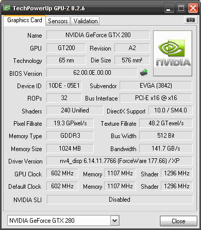The height and width of the screenshot is (230, 201).
Task: Click the Name field showing GeForce GTX 280
Action: point(98,35)
